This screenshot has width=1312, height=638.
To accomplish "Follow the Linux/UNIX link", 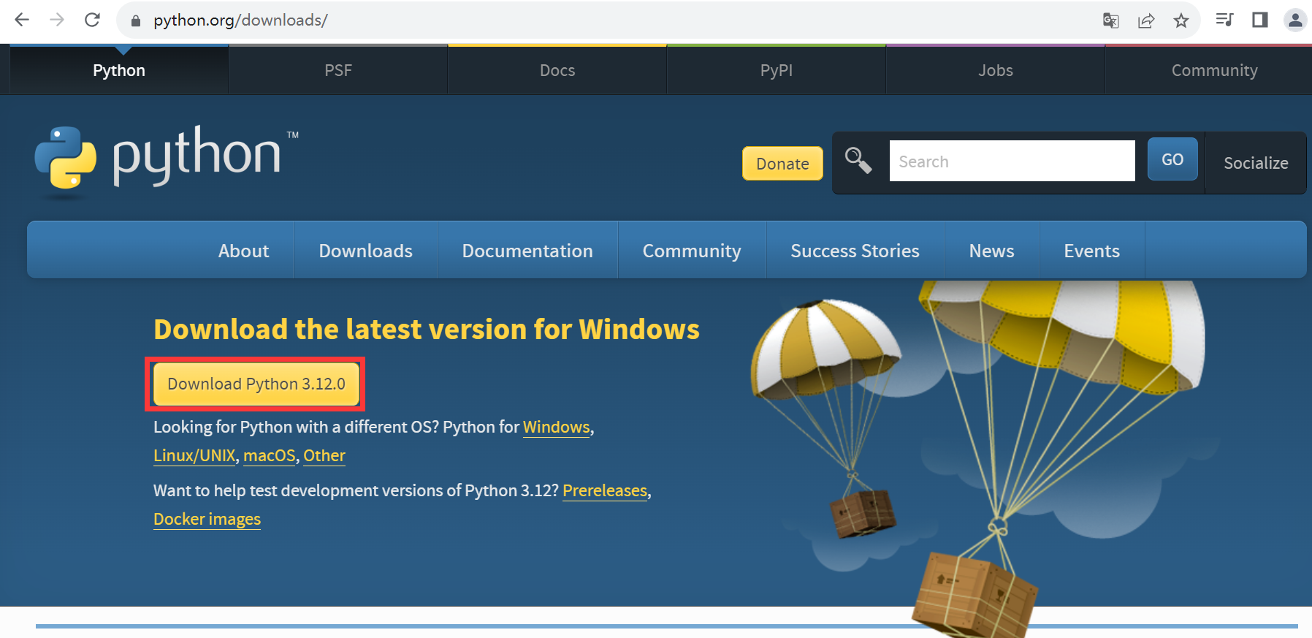I will pyautogui.click(x=194, y=455).
